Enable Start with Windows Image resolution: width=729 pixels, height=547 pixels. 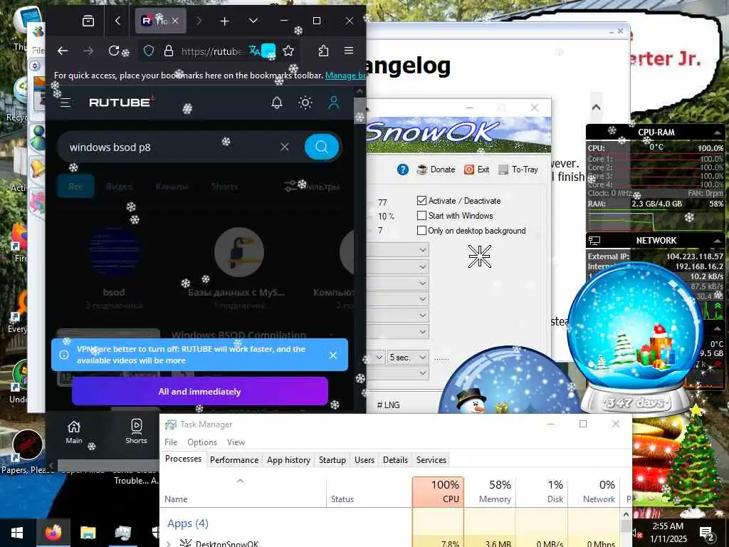421,216
